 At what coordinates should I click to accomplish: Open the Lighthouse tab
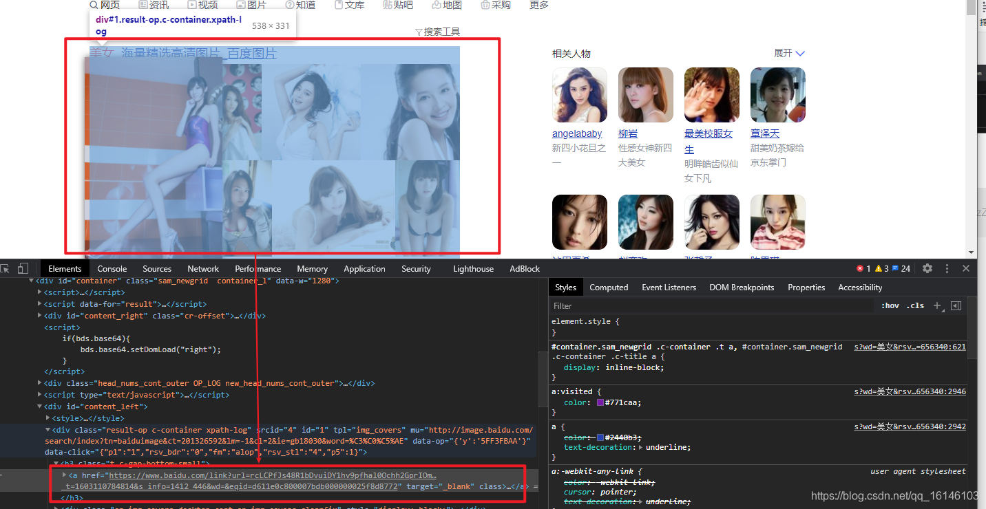tap(473, 269)
